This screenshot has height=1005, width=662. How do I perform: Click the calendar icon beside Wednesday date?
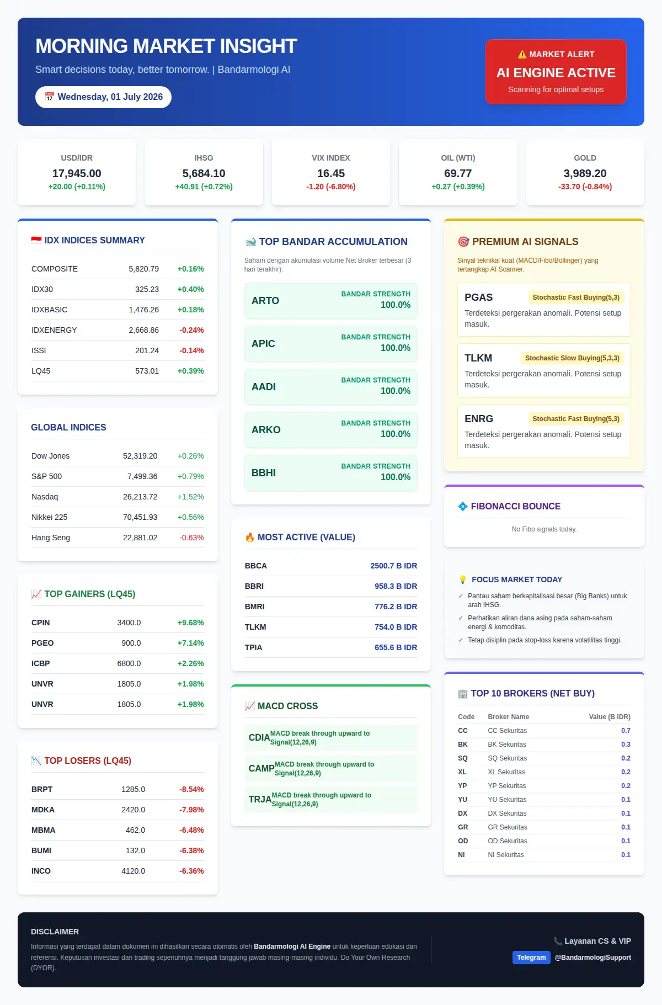(x=49, y=97)
